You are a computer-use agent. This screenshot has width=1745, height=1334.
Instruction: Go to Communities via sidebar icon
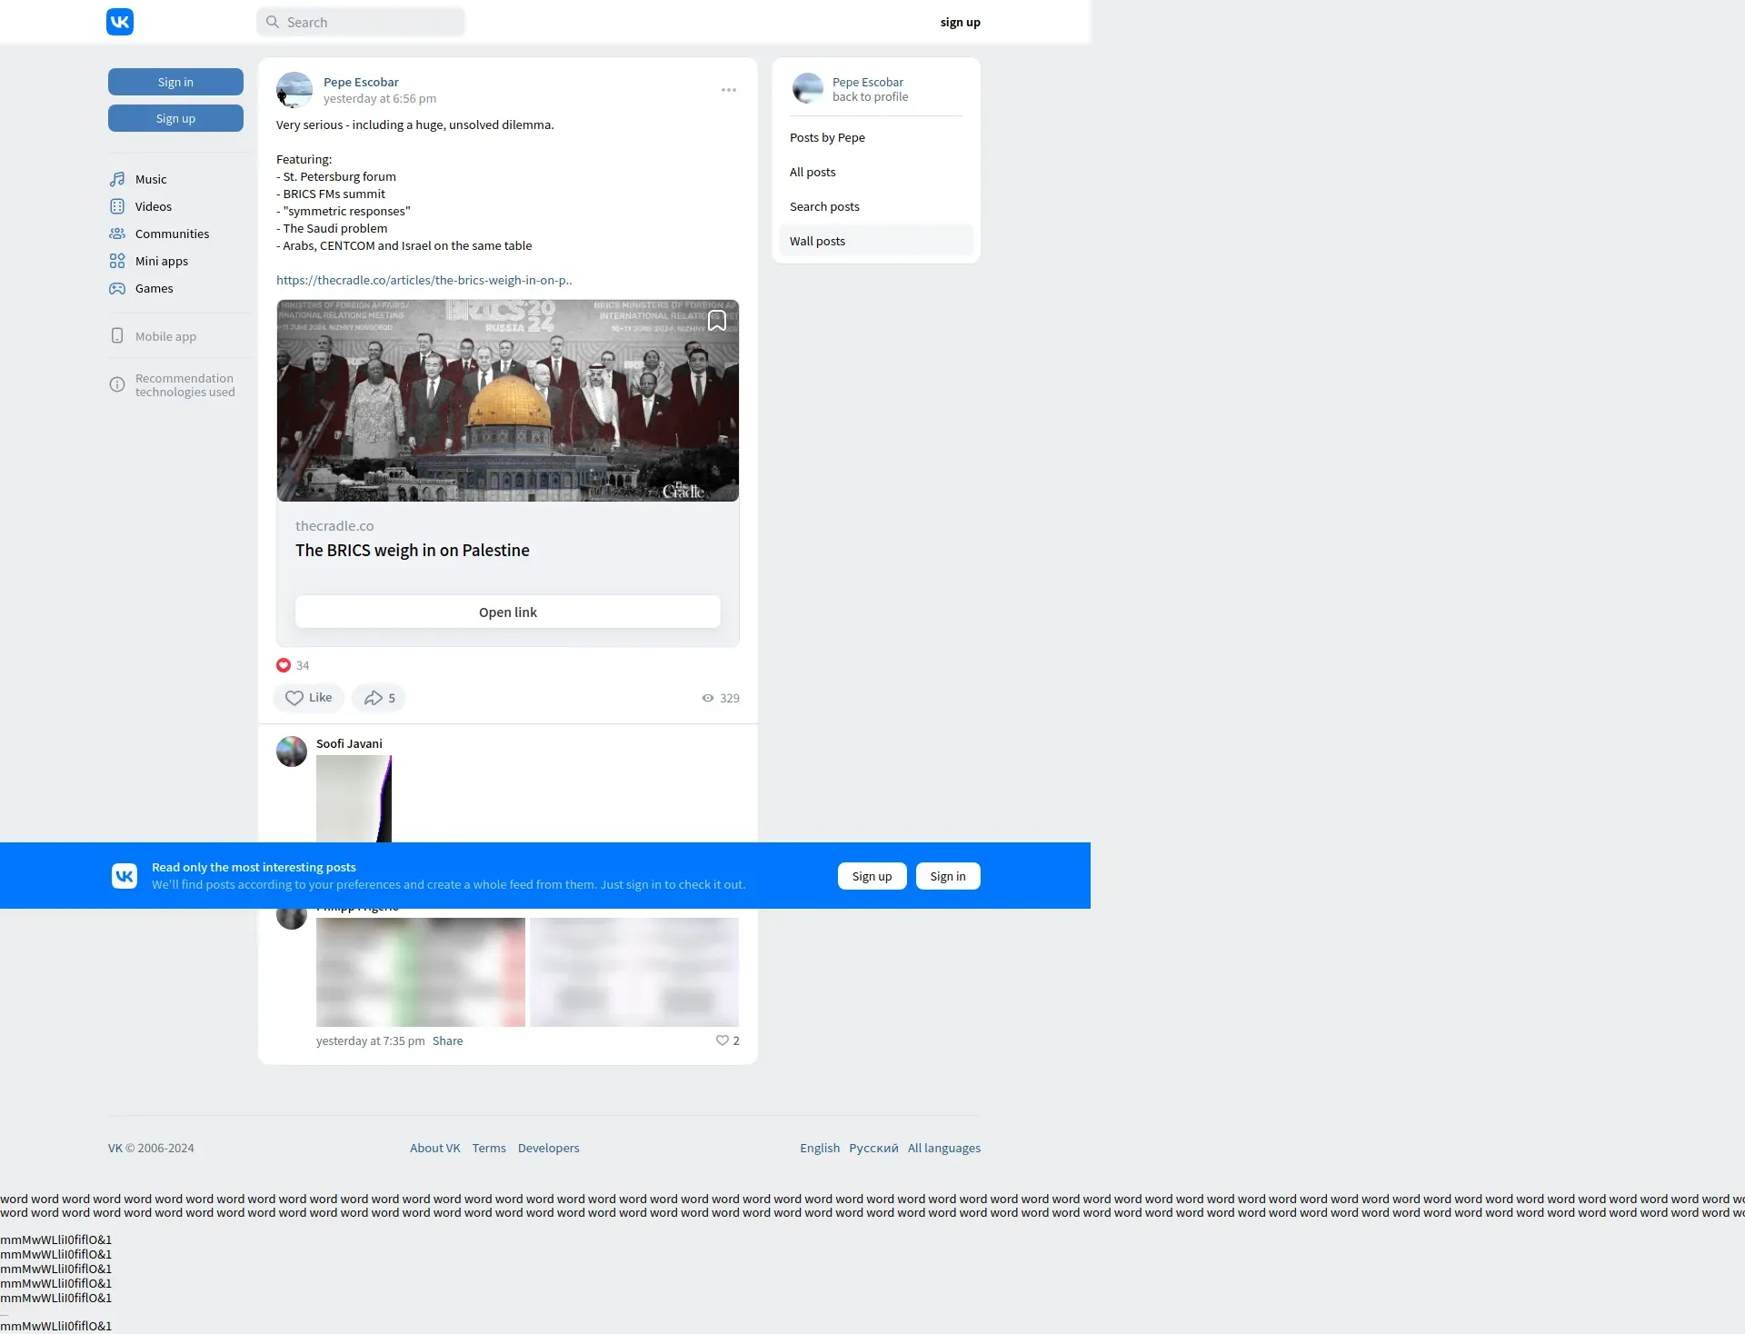click(x=117, y=234)
